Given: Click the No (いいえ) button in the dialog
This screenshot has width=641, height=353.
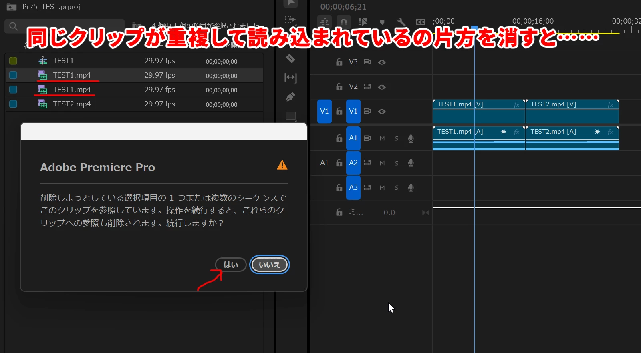Looking at the screenshot, I should pyautogui.click(x=269, y=265).
